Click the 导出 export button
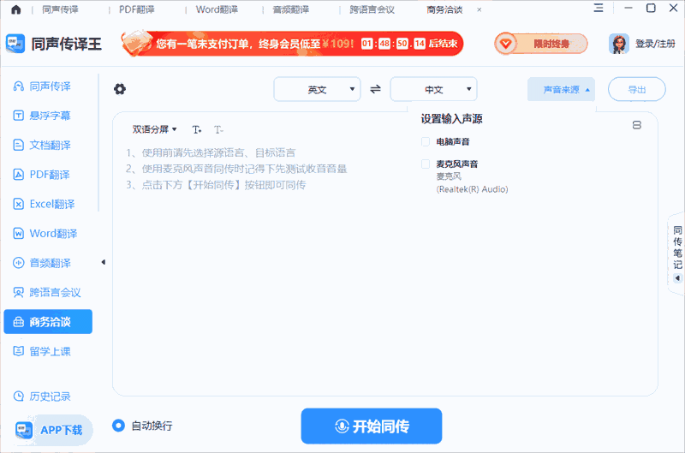This screenshot has width=685, height=453. click(636, 90)
